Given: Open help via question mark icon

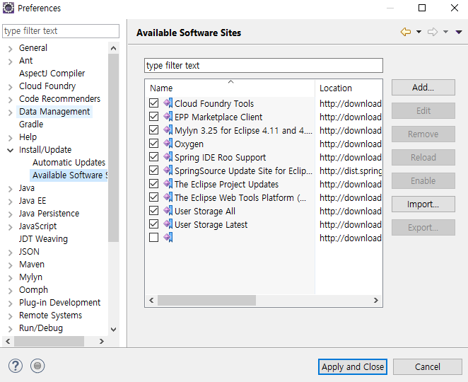Looking at the screenshot, I should tap(16, 366).
